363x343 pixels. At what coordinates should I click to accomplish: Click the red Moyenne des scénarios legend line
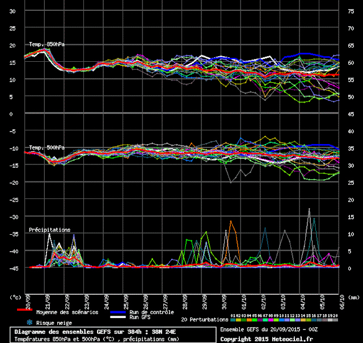pos(25,310)
